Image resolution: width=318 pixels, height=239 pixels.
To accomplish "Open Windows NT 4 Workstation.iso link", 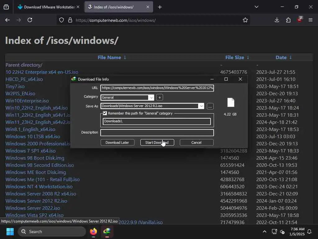I will (x=39, y=187).
